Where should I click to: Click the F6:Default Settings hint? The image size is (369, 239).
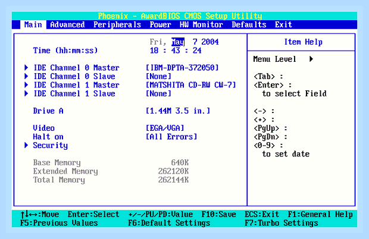tap(169, 223)
